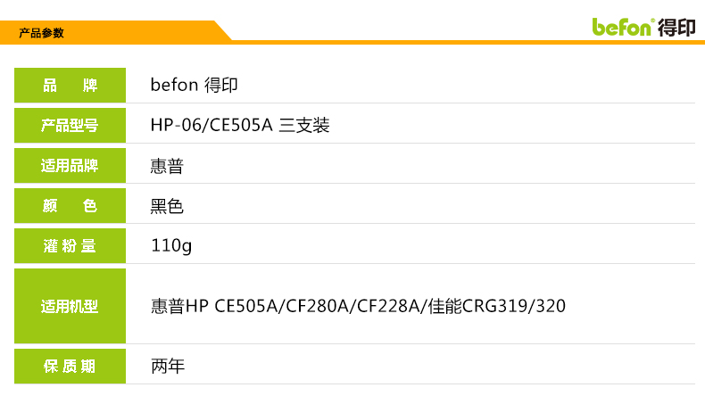The image size is (705, 396).
Task: Select the 两年 warranty value
Action: 167,367
